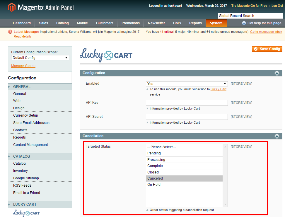The image size is (285, 218).
Task: Click the red latest message alert icon
Action: click(10, 32)
